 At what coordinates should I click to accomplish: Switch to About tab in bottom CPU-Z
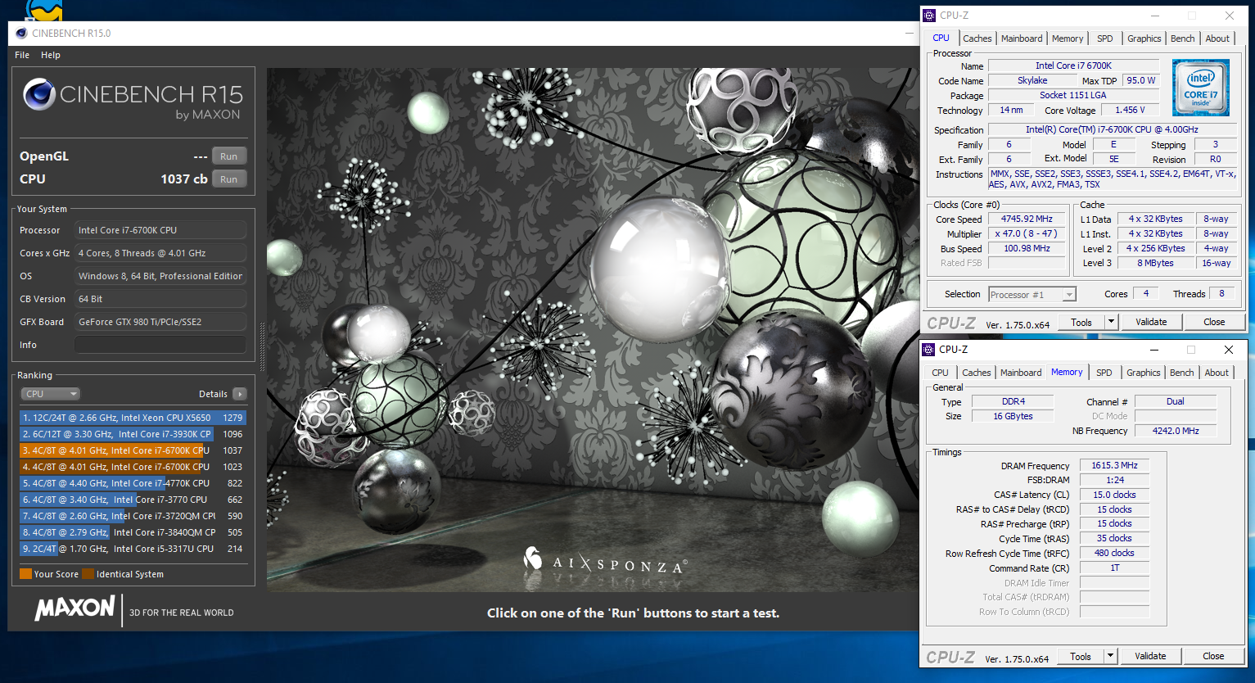pos(1217,373)
